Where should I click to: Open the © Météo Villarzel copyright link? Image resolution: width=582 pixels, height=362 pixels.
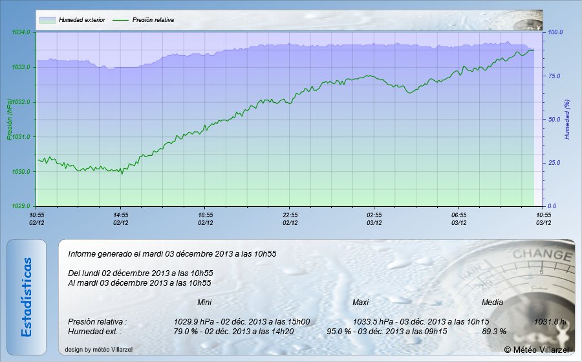[x=536, y=350]
